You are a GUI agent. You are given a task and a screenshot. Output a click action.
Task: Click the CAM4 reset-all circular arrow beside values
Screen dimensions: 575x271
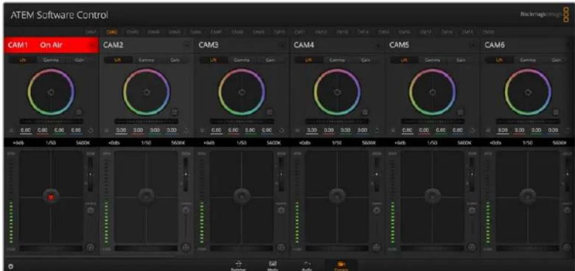tap(377, 129)
